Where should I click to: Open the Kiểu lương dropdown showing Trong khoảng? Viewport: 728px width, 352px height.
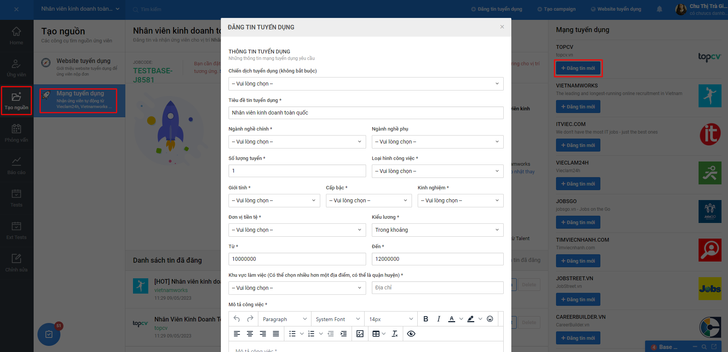click(x=438, y=230)
